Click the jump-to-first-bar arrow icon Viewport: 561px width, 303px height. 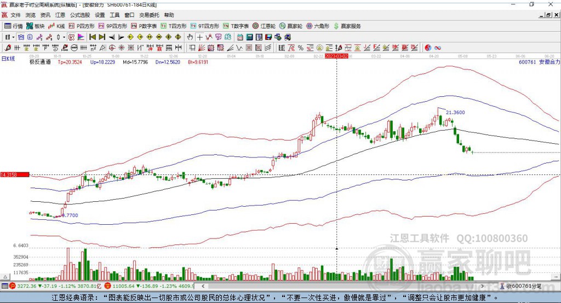[x=93, y=37]
